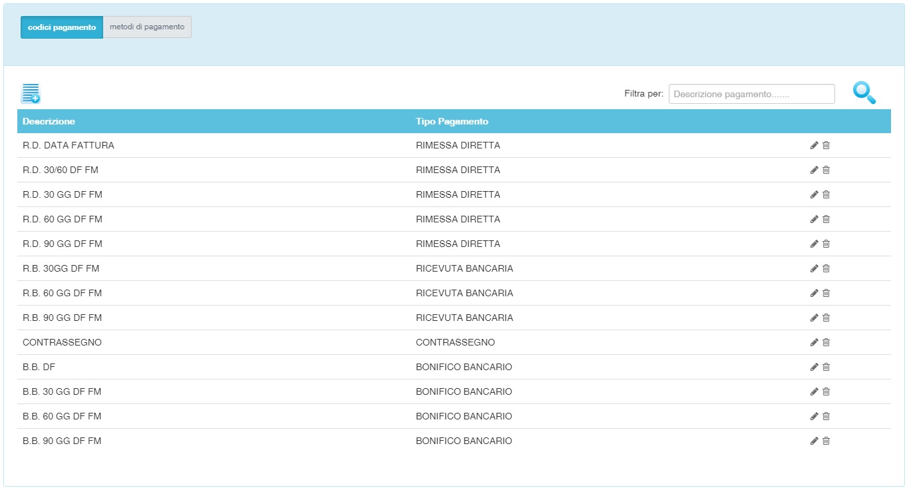Delete the R.D. 30/60 DF FM row

pos(826,170)
